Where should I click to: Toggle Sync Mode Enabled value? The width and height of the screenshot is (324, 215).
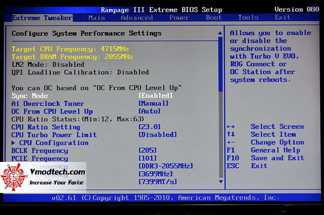pos(155,96)
